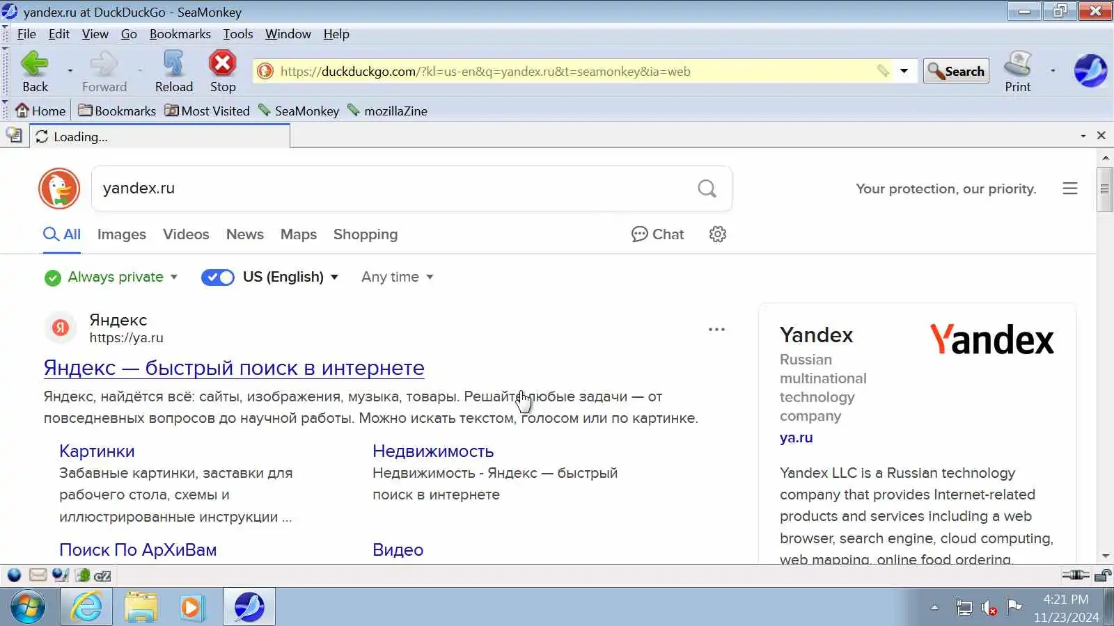Open the Browser component from the status bar
The width and height of the screenshot is (1114, 626).
(x=14, y=575)
